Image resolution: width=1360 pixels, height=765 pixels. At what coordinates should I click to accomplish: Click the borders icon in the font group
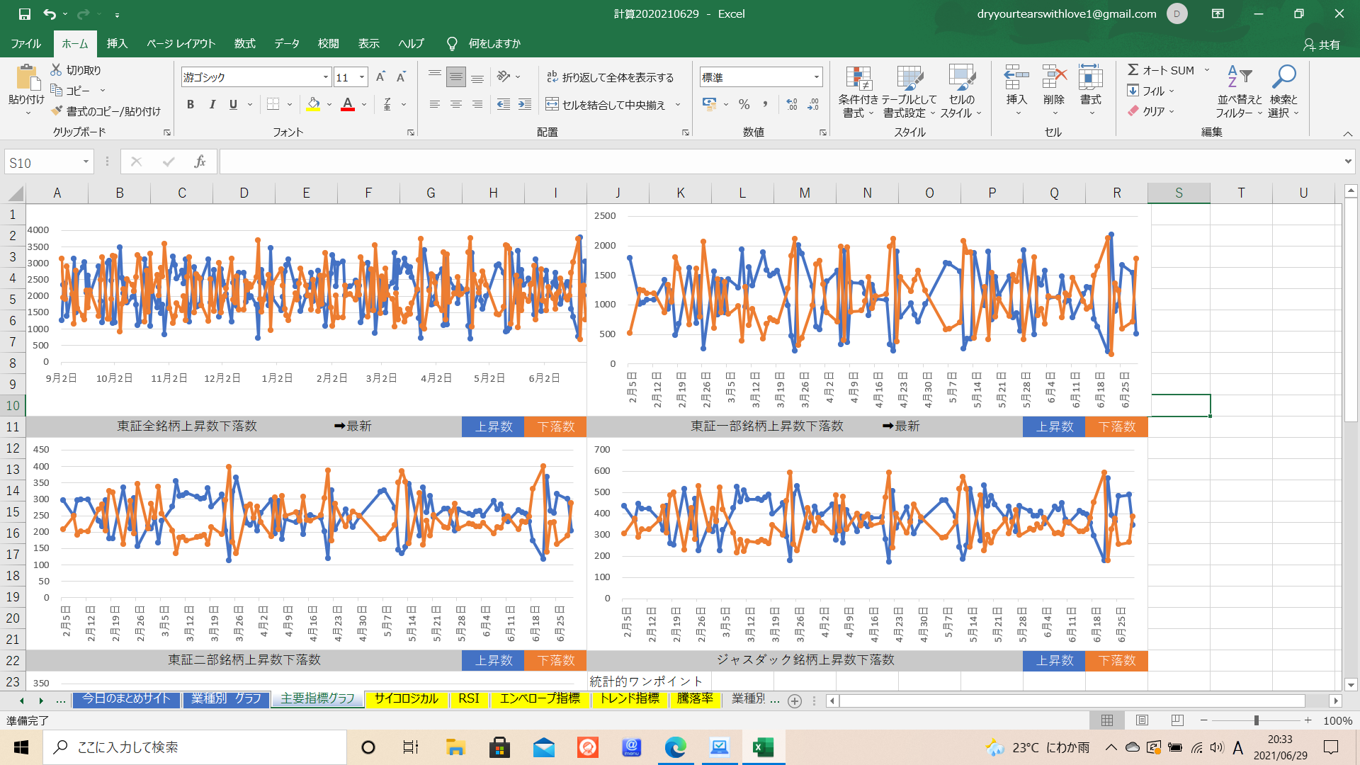(x=273, y=104)
